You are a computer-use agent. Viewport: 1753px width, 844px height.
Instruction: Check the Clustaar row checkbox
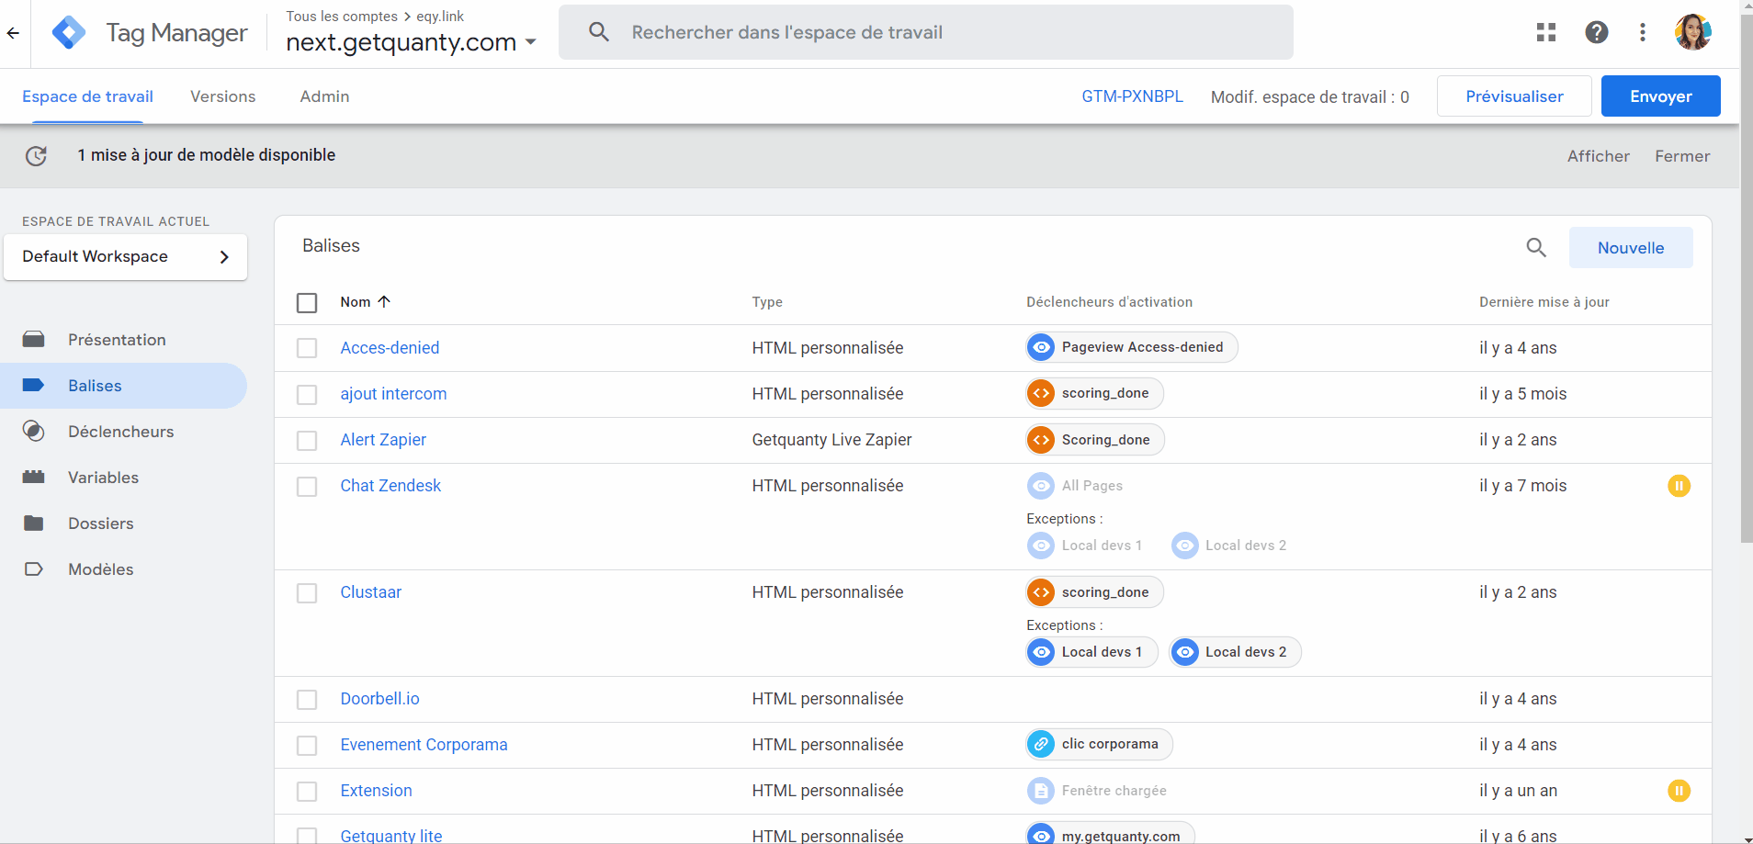tap(307, 593)
